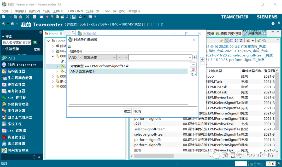Screen dimensions: 282x167
Task: Click the Save floppy disk icon
Action: pyautogui.click(x=34, y=17)
